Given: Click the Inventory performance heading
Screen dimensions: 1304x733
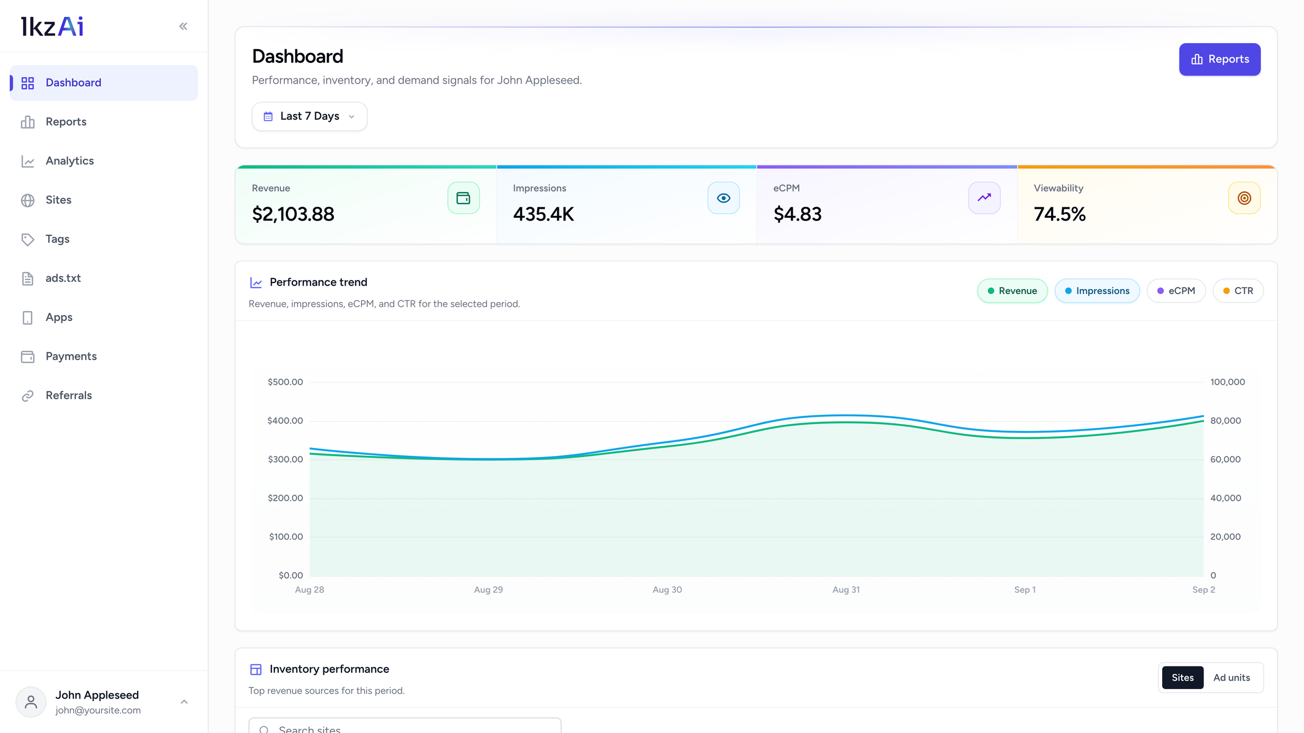Looking at the screenshot, I should tap(329, 669).
